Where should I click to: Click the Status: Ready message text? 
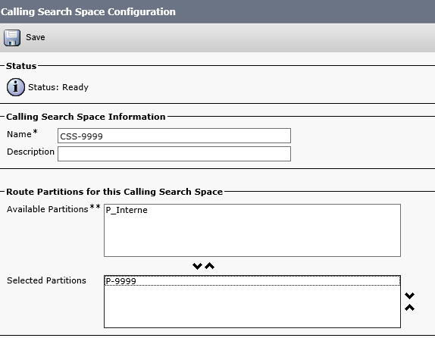58,87
